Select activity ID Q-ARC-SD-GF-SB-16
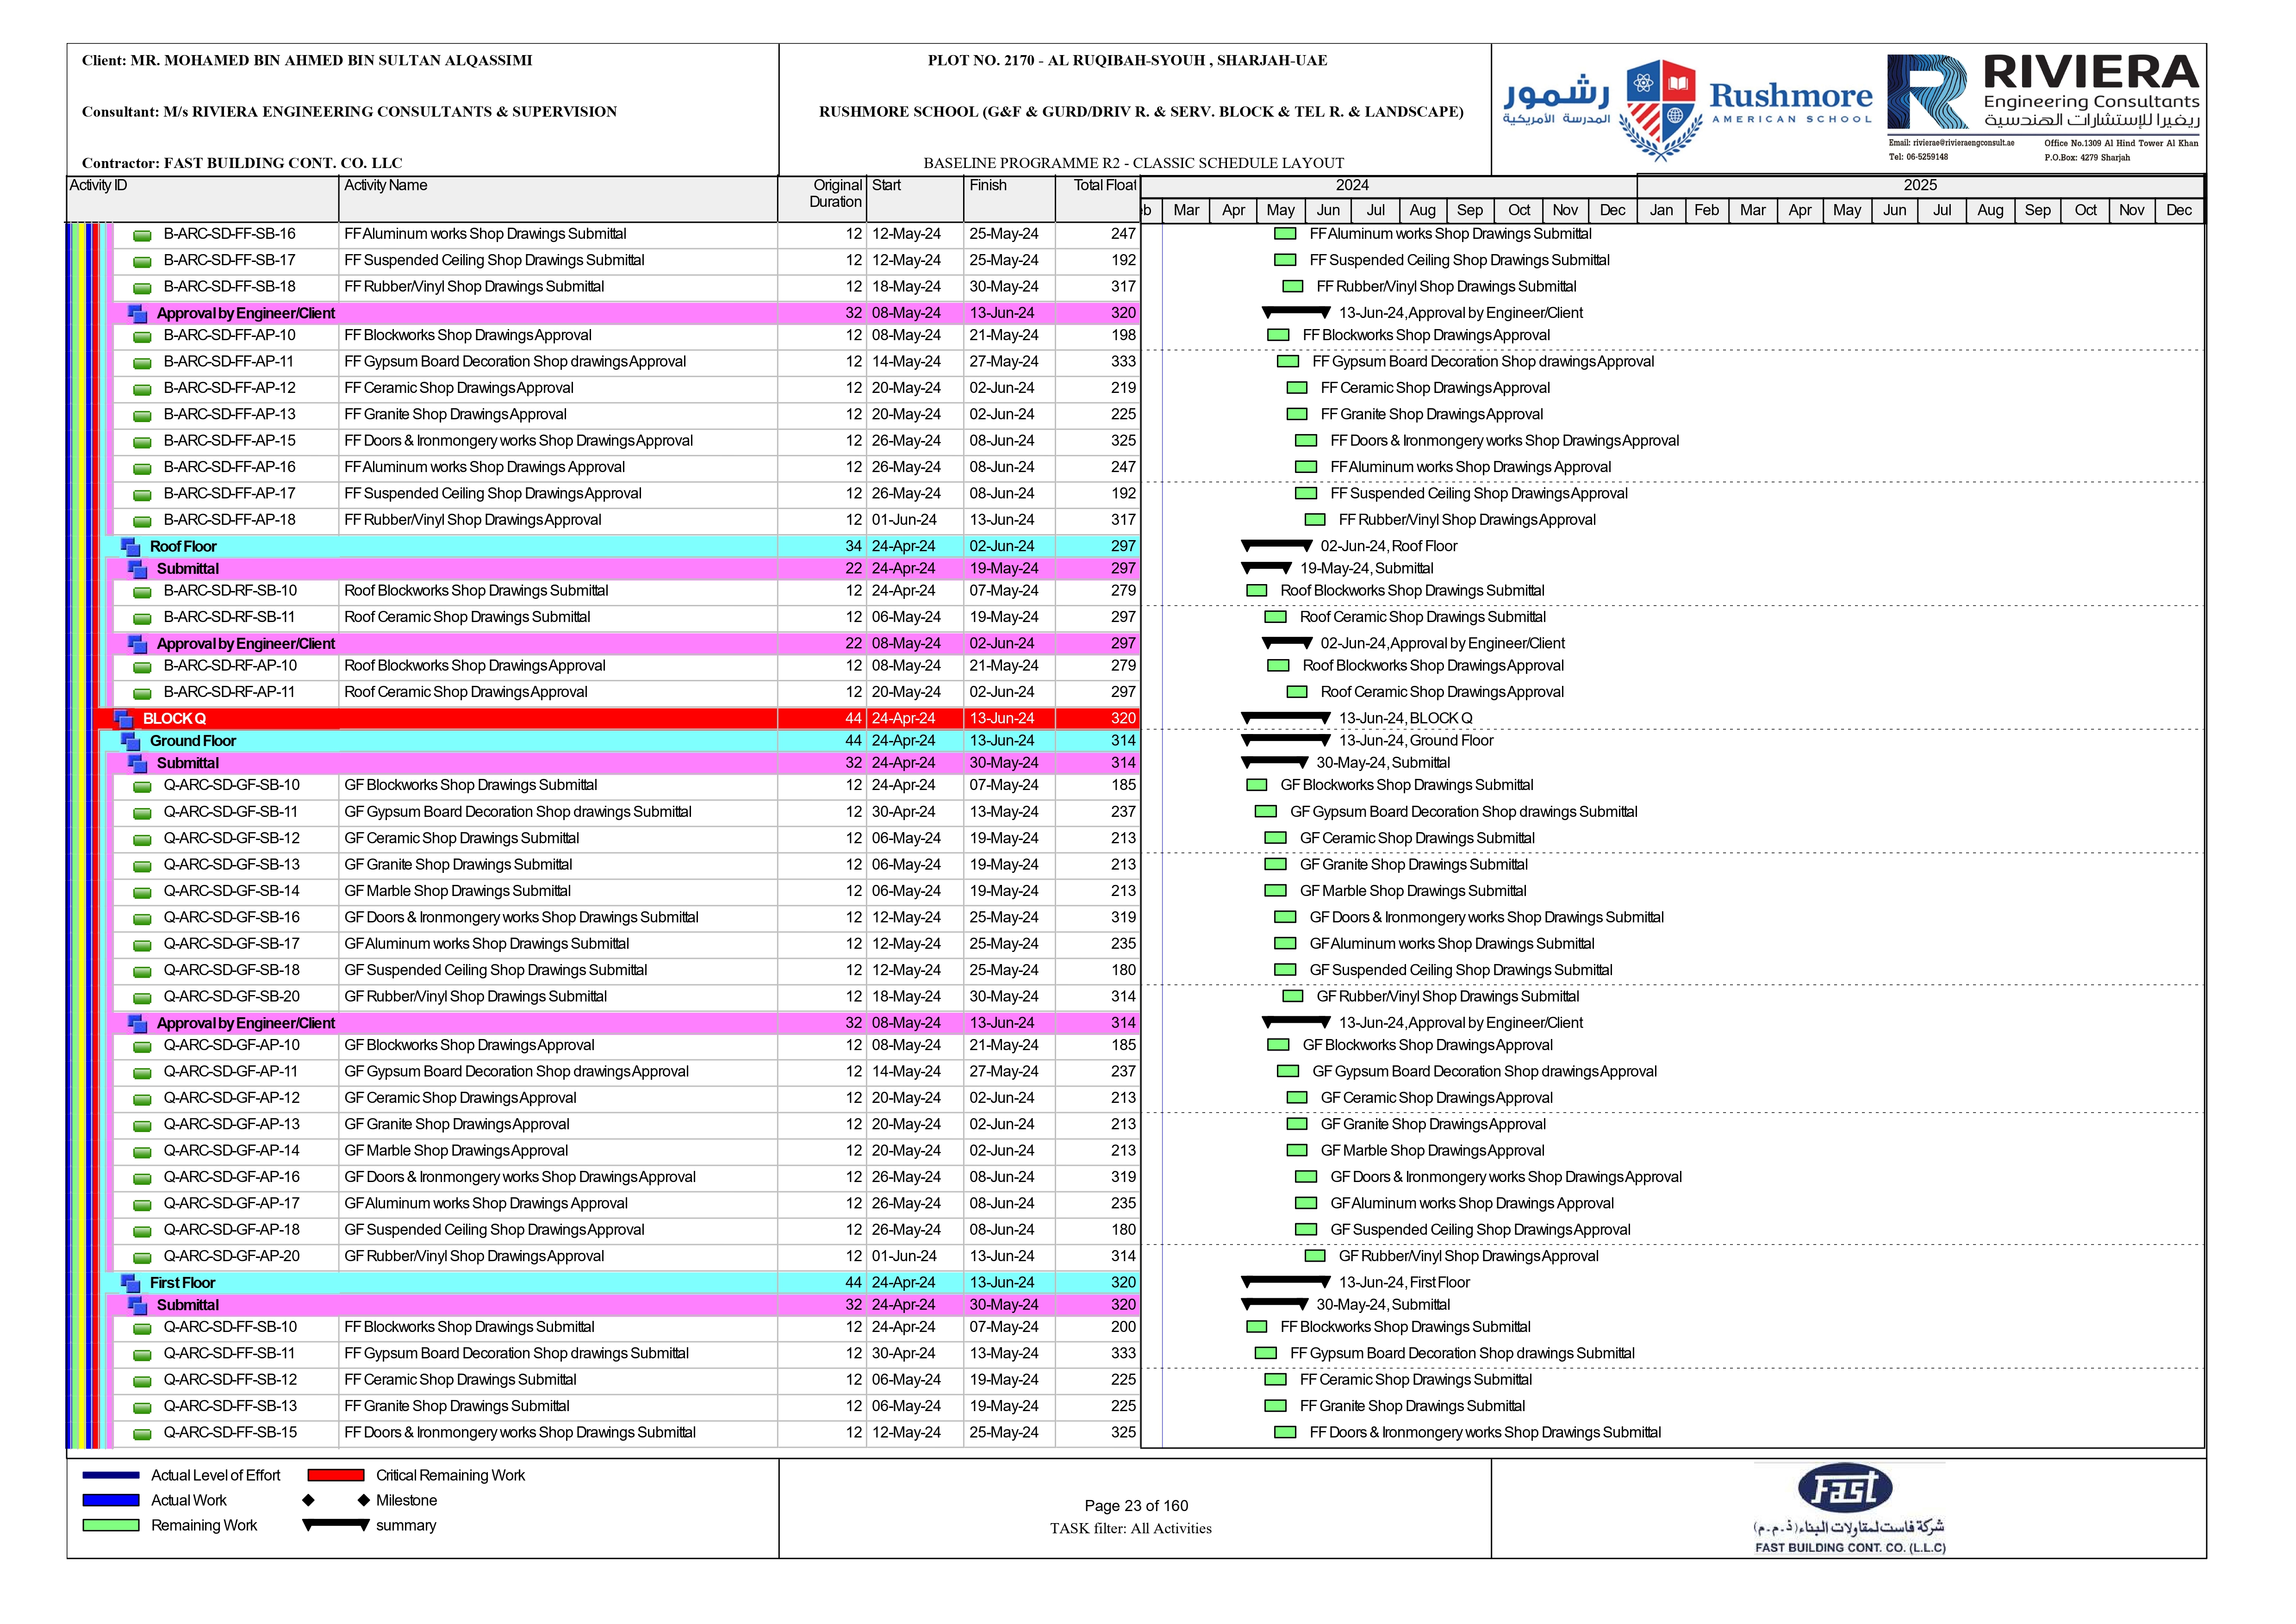 232,918
